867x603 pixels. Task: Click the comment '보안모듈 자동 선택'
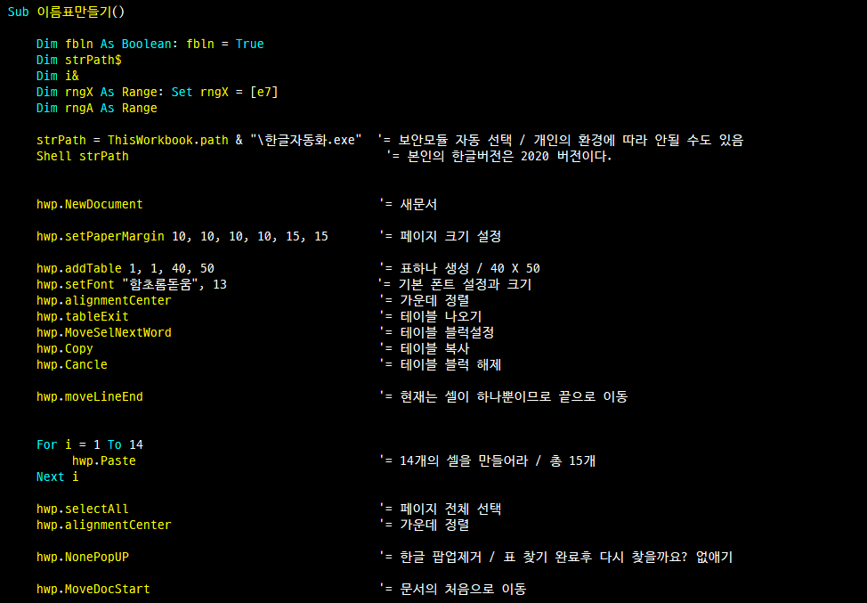tap(455, 140)
